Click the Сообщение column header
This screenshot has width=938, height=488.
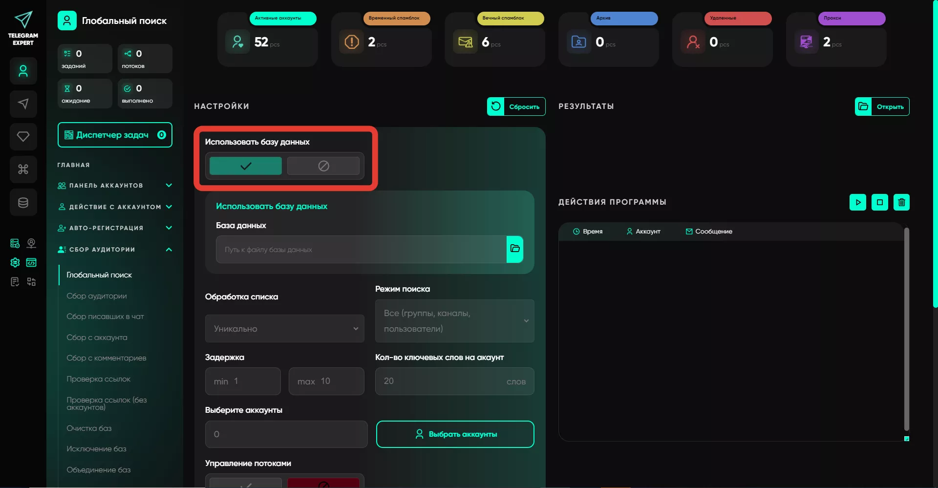[x=709, y=232]
